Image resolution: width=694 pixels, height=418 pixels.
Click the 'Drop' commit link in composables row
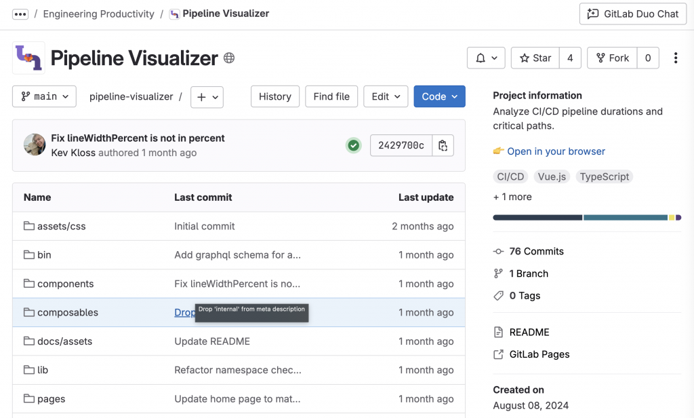pos(184,313)
